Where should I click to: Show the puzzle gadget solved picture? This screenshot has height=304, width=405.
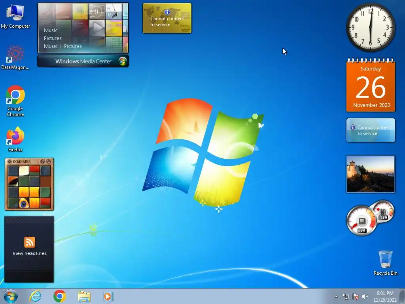pyautogui.click(x=43, y=161)
